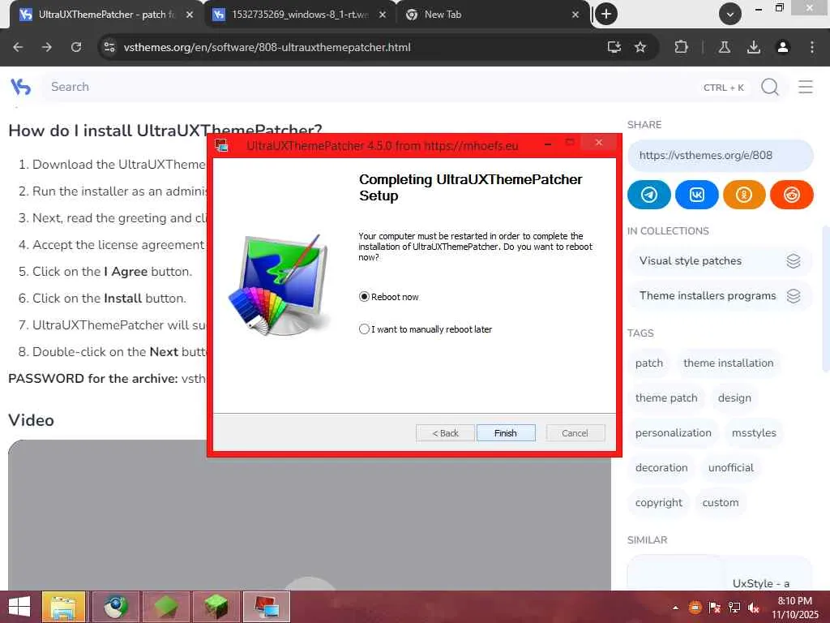
Task: Open File Explorer from taskbar
Action: [x=63, y=607]
